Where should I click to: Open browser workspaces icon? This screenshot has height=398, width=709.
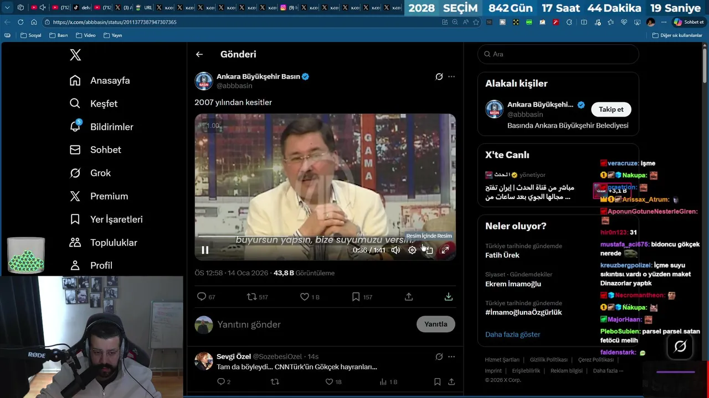pyautogui.click(x=20, y=8)
